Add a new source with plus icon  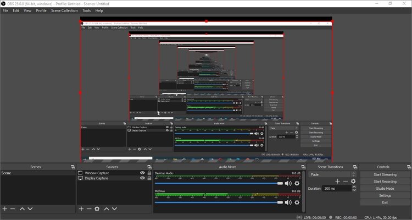click(81, 208)
